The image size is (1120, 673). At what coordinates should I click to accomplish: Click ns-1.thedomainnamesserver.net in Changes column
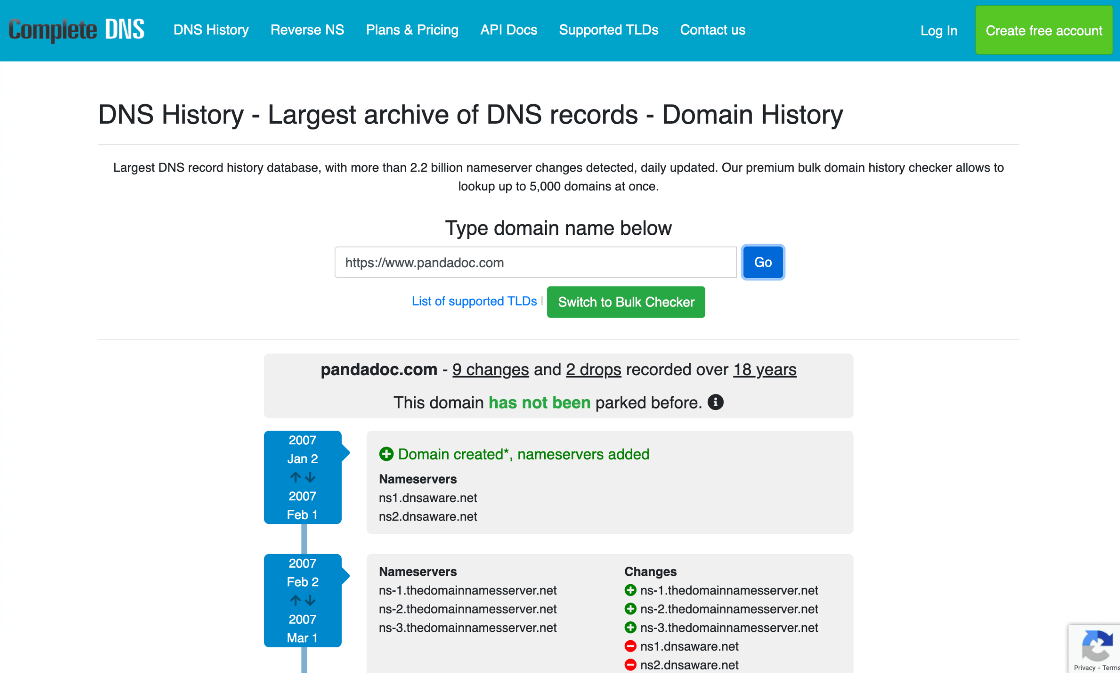[x=729, y=590]
